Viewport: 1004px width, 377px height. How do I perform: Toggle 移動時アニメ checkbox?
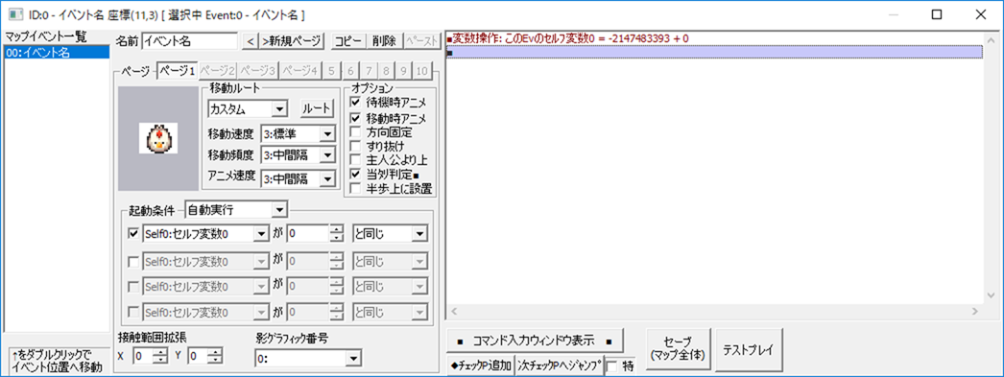tap(356, 118)
